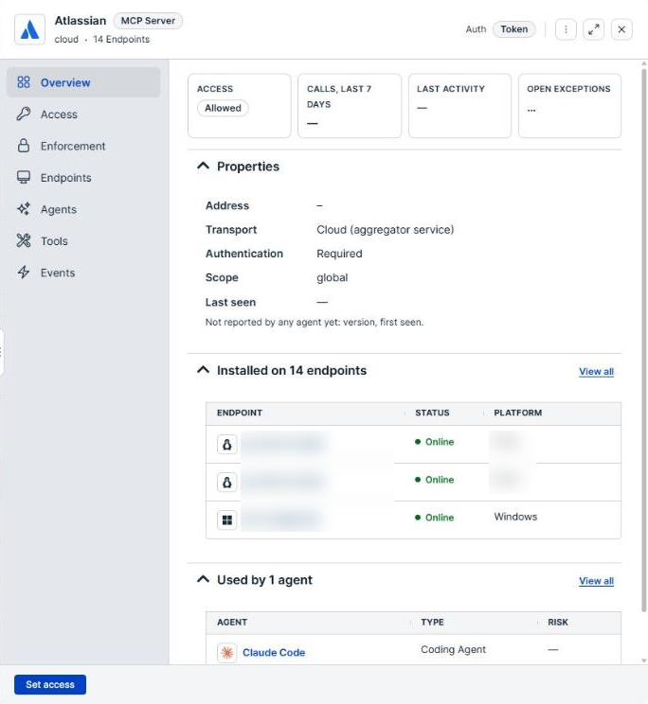Click the Online status in the Windows row

tap(434, 518)
